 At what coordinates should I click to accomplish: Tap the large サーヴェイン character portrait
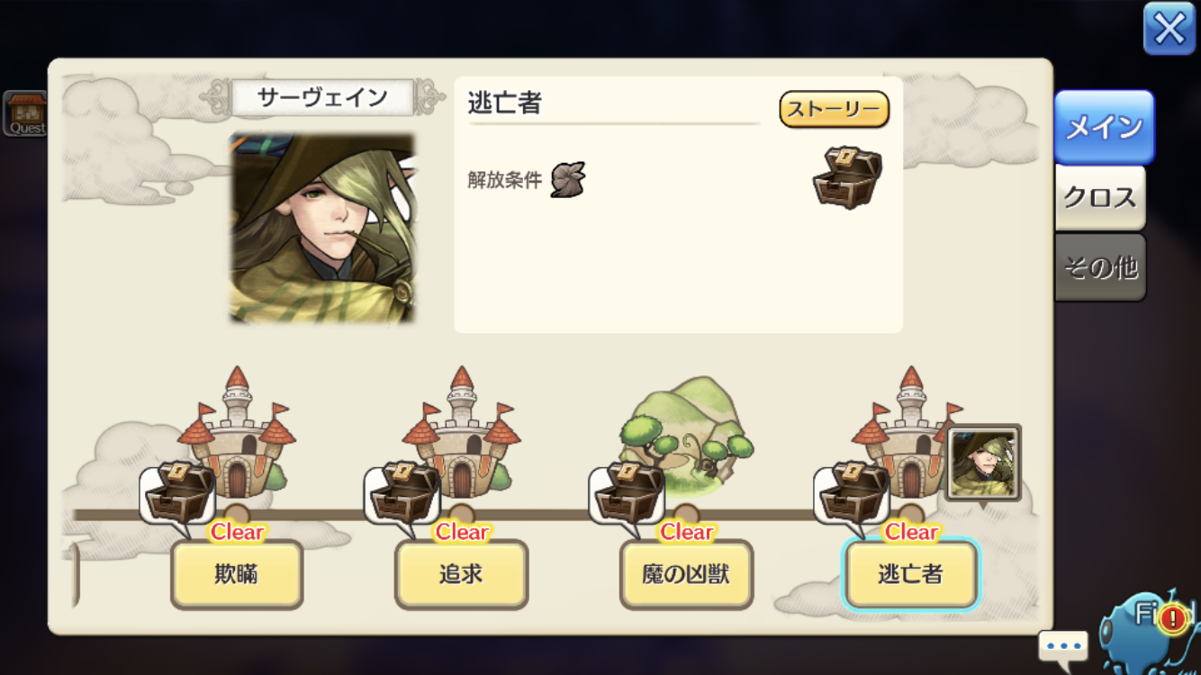point(322,228)
